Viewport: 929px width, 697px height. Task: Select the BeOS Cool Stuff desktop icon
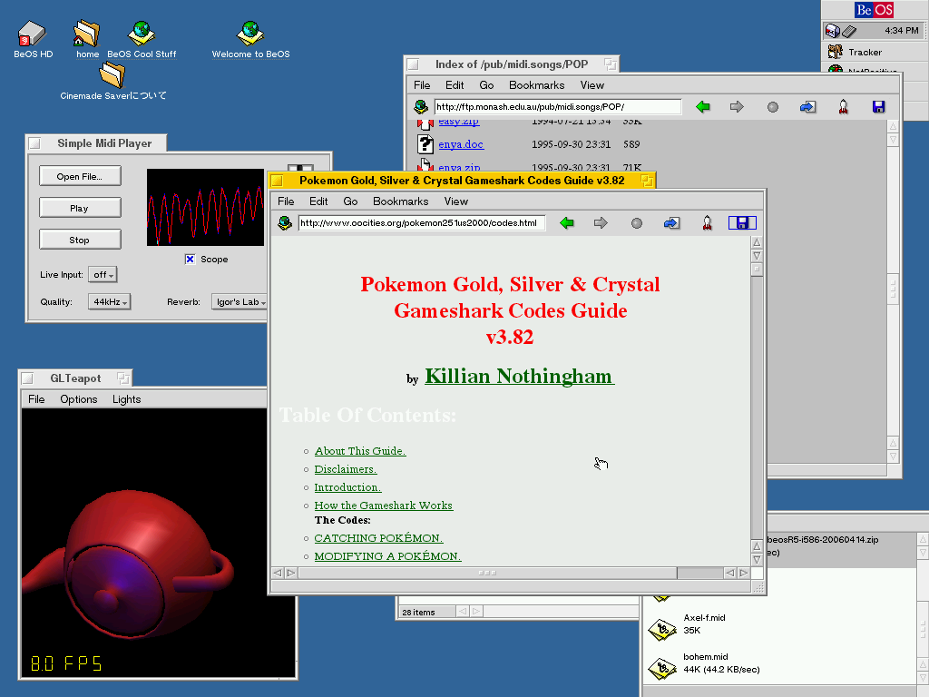pos(142,34)
